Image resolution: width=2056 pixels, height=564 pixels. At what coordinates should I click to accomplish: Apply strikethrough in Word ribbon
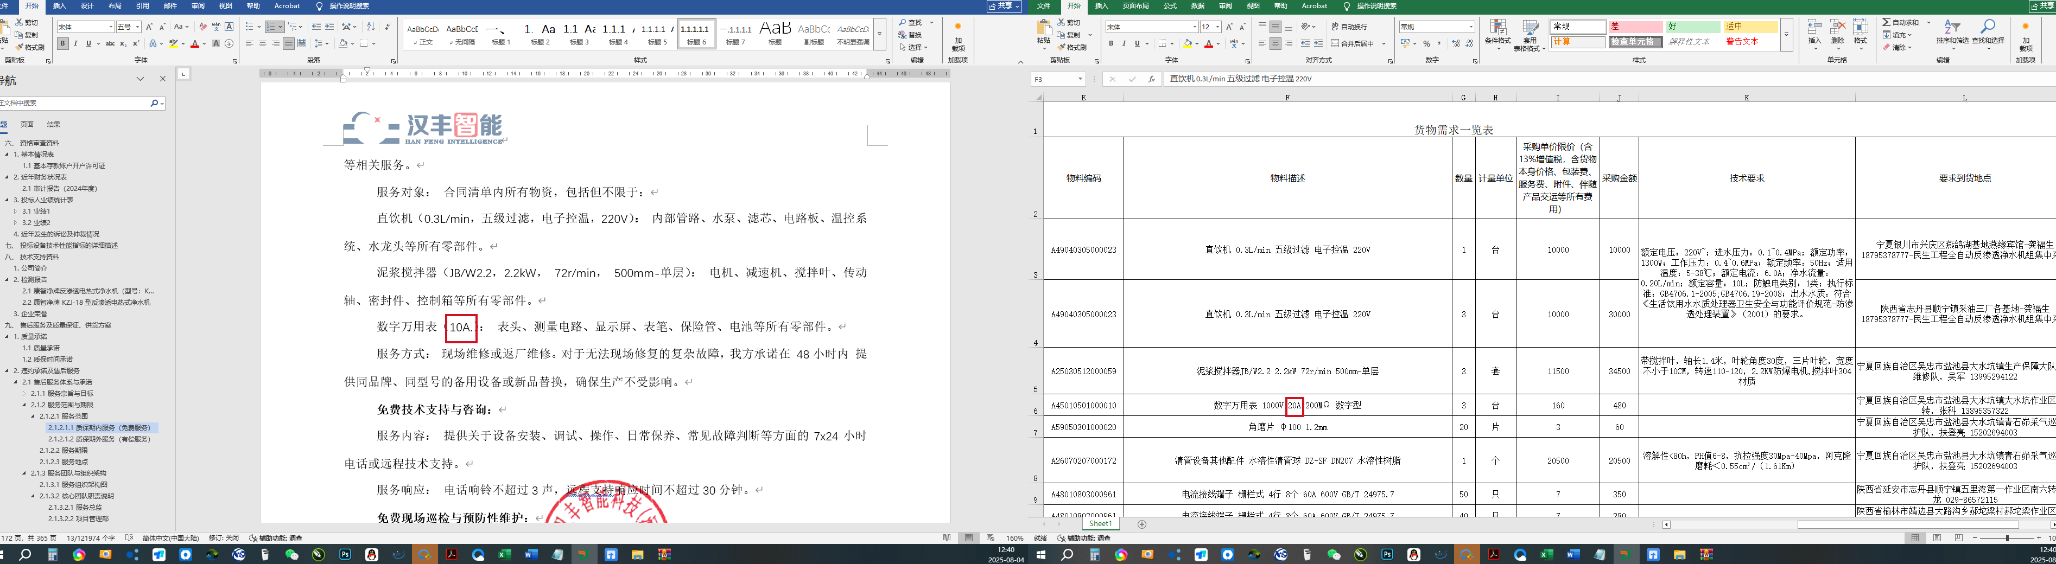tap(110, 44)
